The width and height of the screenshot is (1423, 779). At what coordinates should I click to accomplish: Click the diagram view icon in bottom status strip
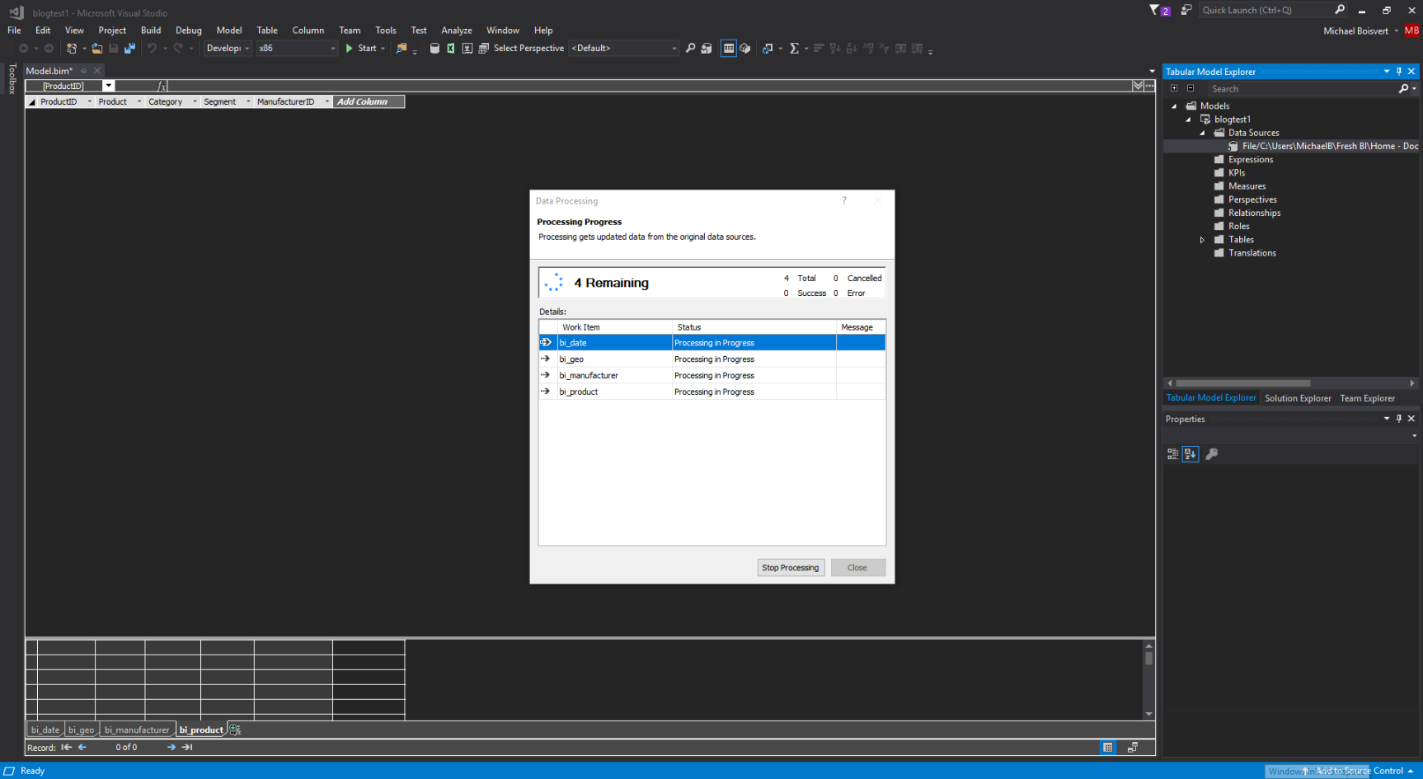tap(1133, 748)
